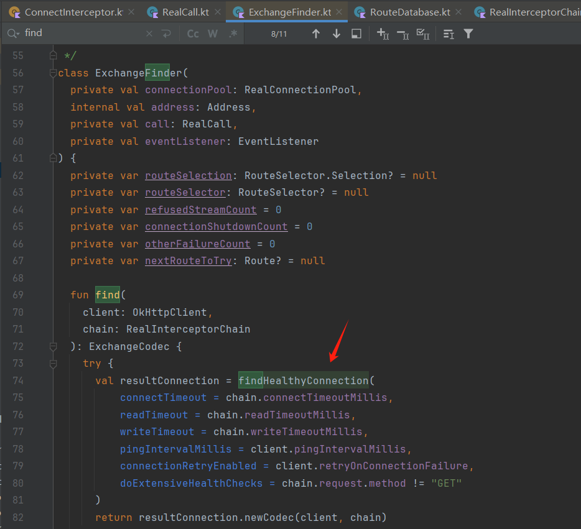581x529 pixels.
Task: Click 'findHealthyConnection' call on line 74
Action: 303,380
